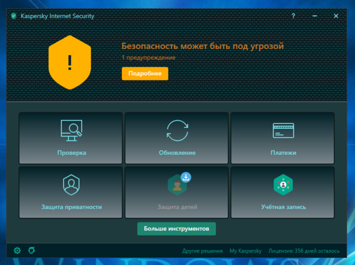Open the Проверка scan tile icon
This screenshot has width=355, height=265.
click(x=72, y=131)
